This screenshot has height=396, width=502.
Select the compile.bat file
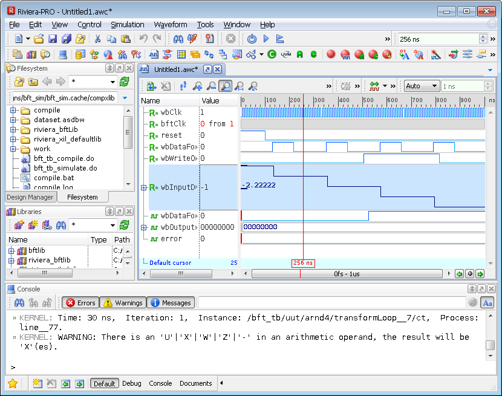(54, 178)
